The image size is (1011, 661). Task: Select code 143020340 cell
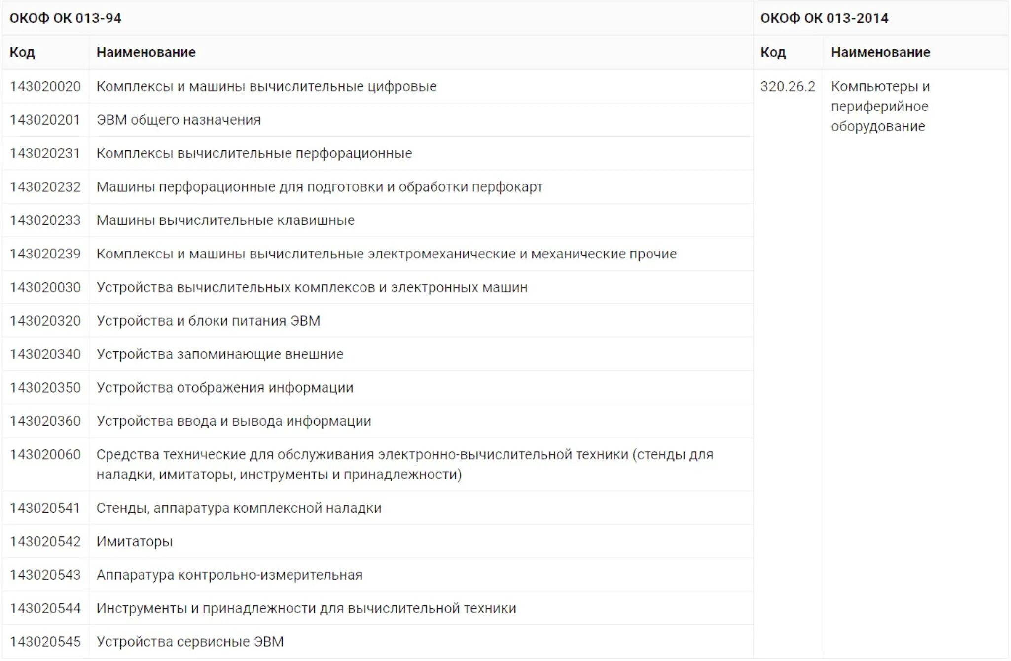45,354
